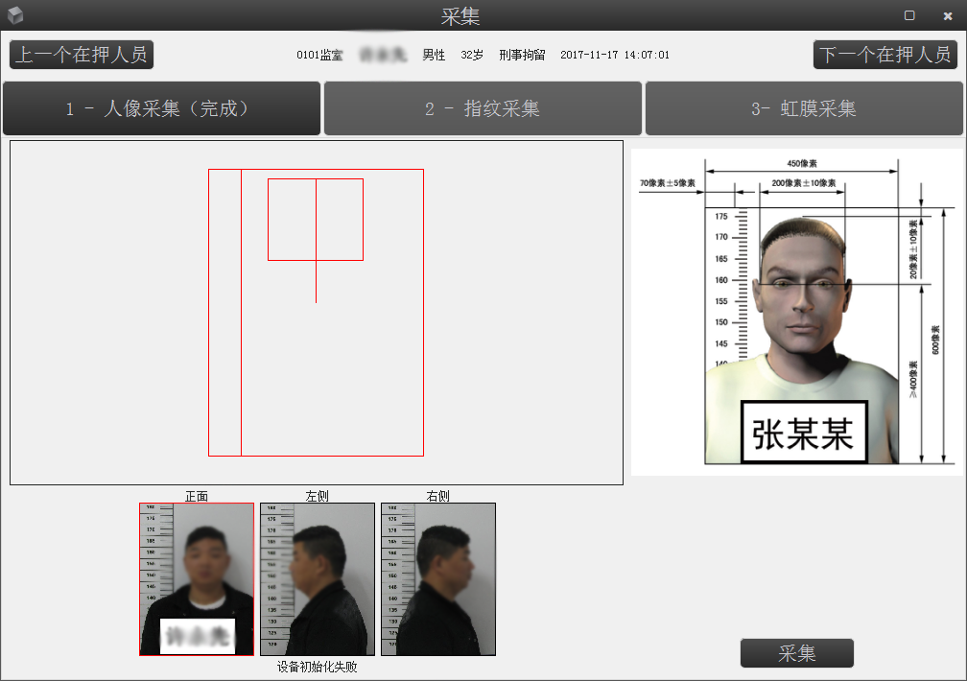
Task: Click the 下一个在押人员 next detainee button
Action: click(x=884, y=55)
